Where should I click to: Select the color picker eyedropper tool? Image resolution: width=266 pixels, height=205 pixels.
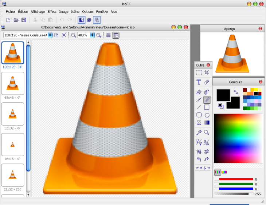coord(199,133)
